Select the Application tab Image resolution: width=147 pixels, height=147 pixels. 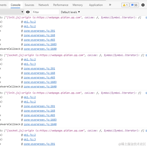[x=96, y=5]
